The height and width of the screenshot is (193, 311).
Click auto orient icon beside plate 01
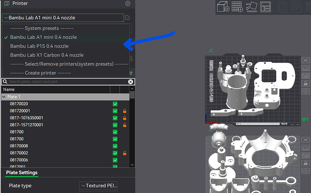click(x=306, y=68)
